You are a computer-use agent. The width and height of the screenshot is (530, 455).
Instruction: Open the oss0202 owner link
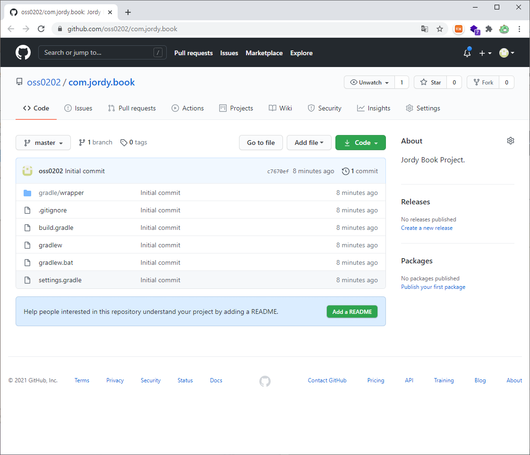coord(43,82)
